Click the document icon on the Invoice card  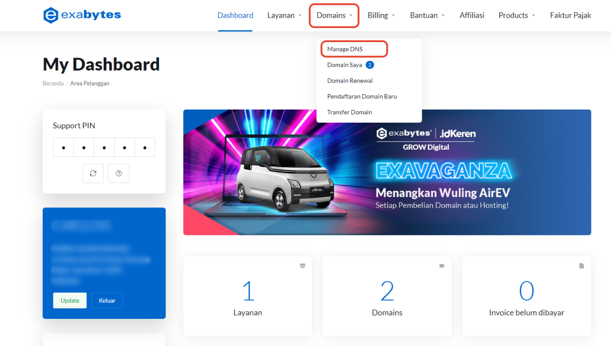(581, 265)
